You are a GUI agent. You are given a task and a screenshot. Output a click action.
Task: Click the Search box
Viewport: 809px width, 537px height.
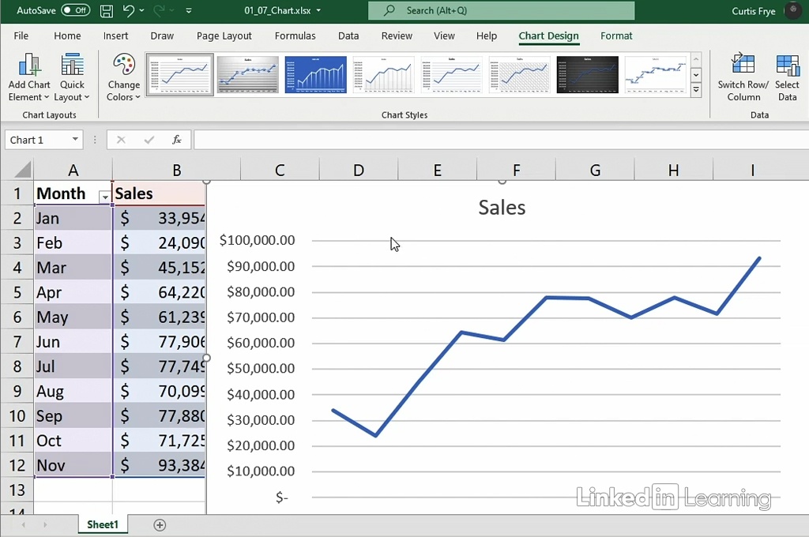[501, 11]
